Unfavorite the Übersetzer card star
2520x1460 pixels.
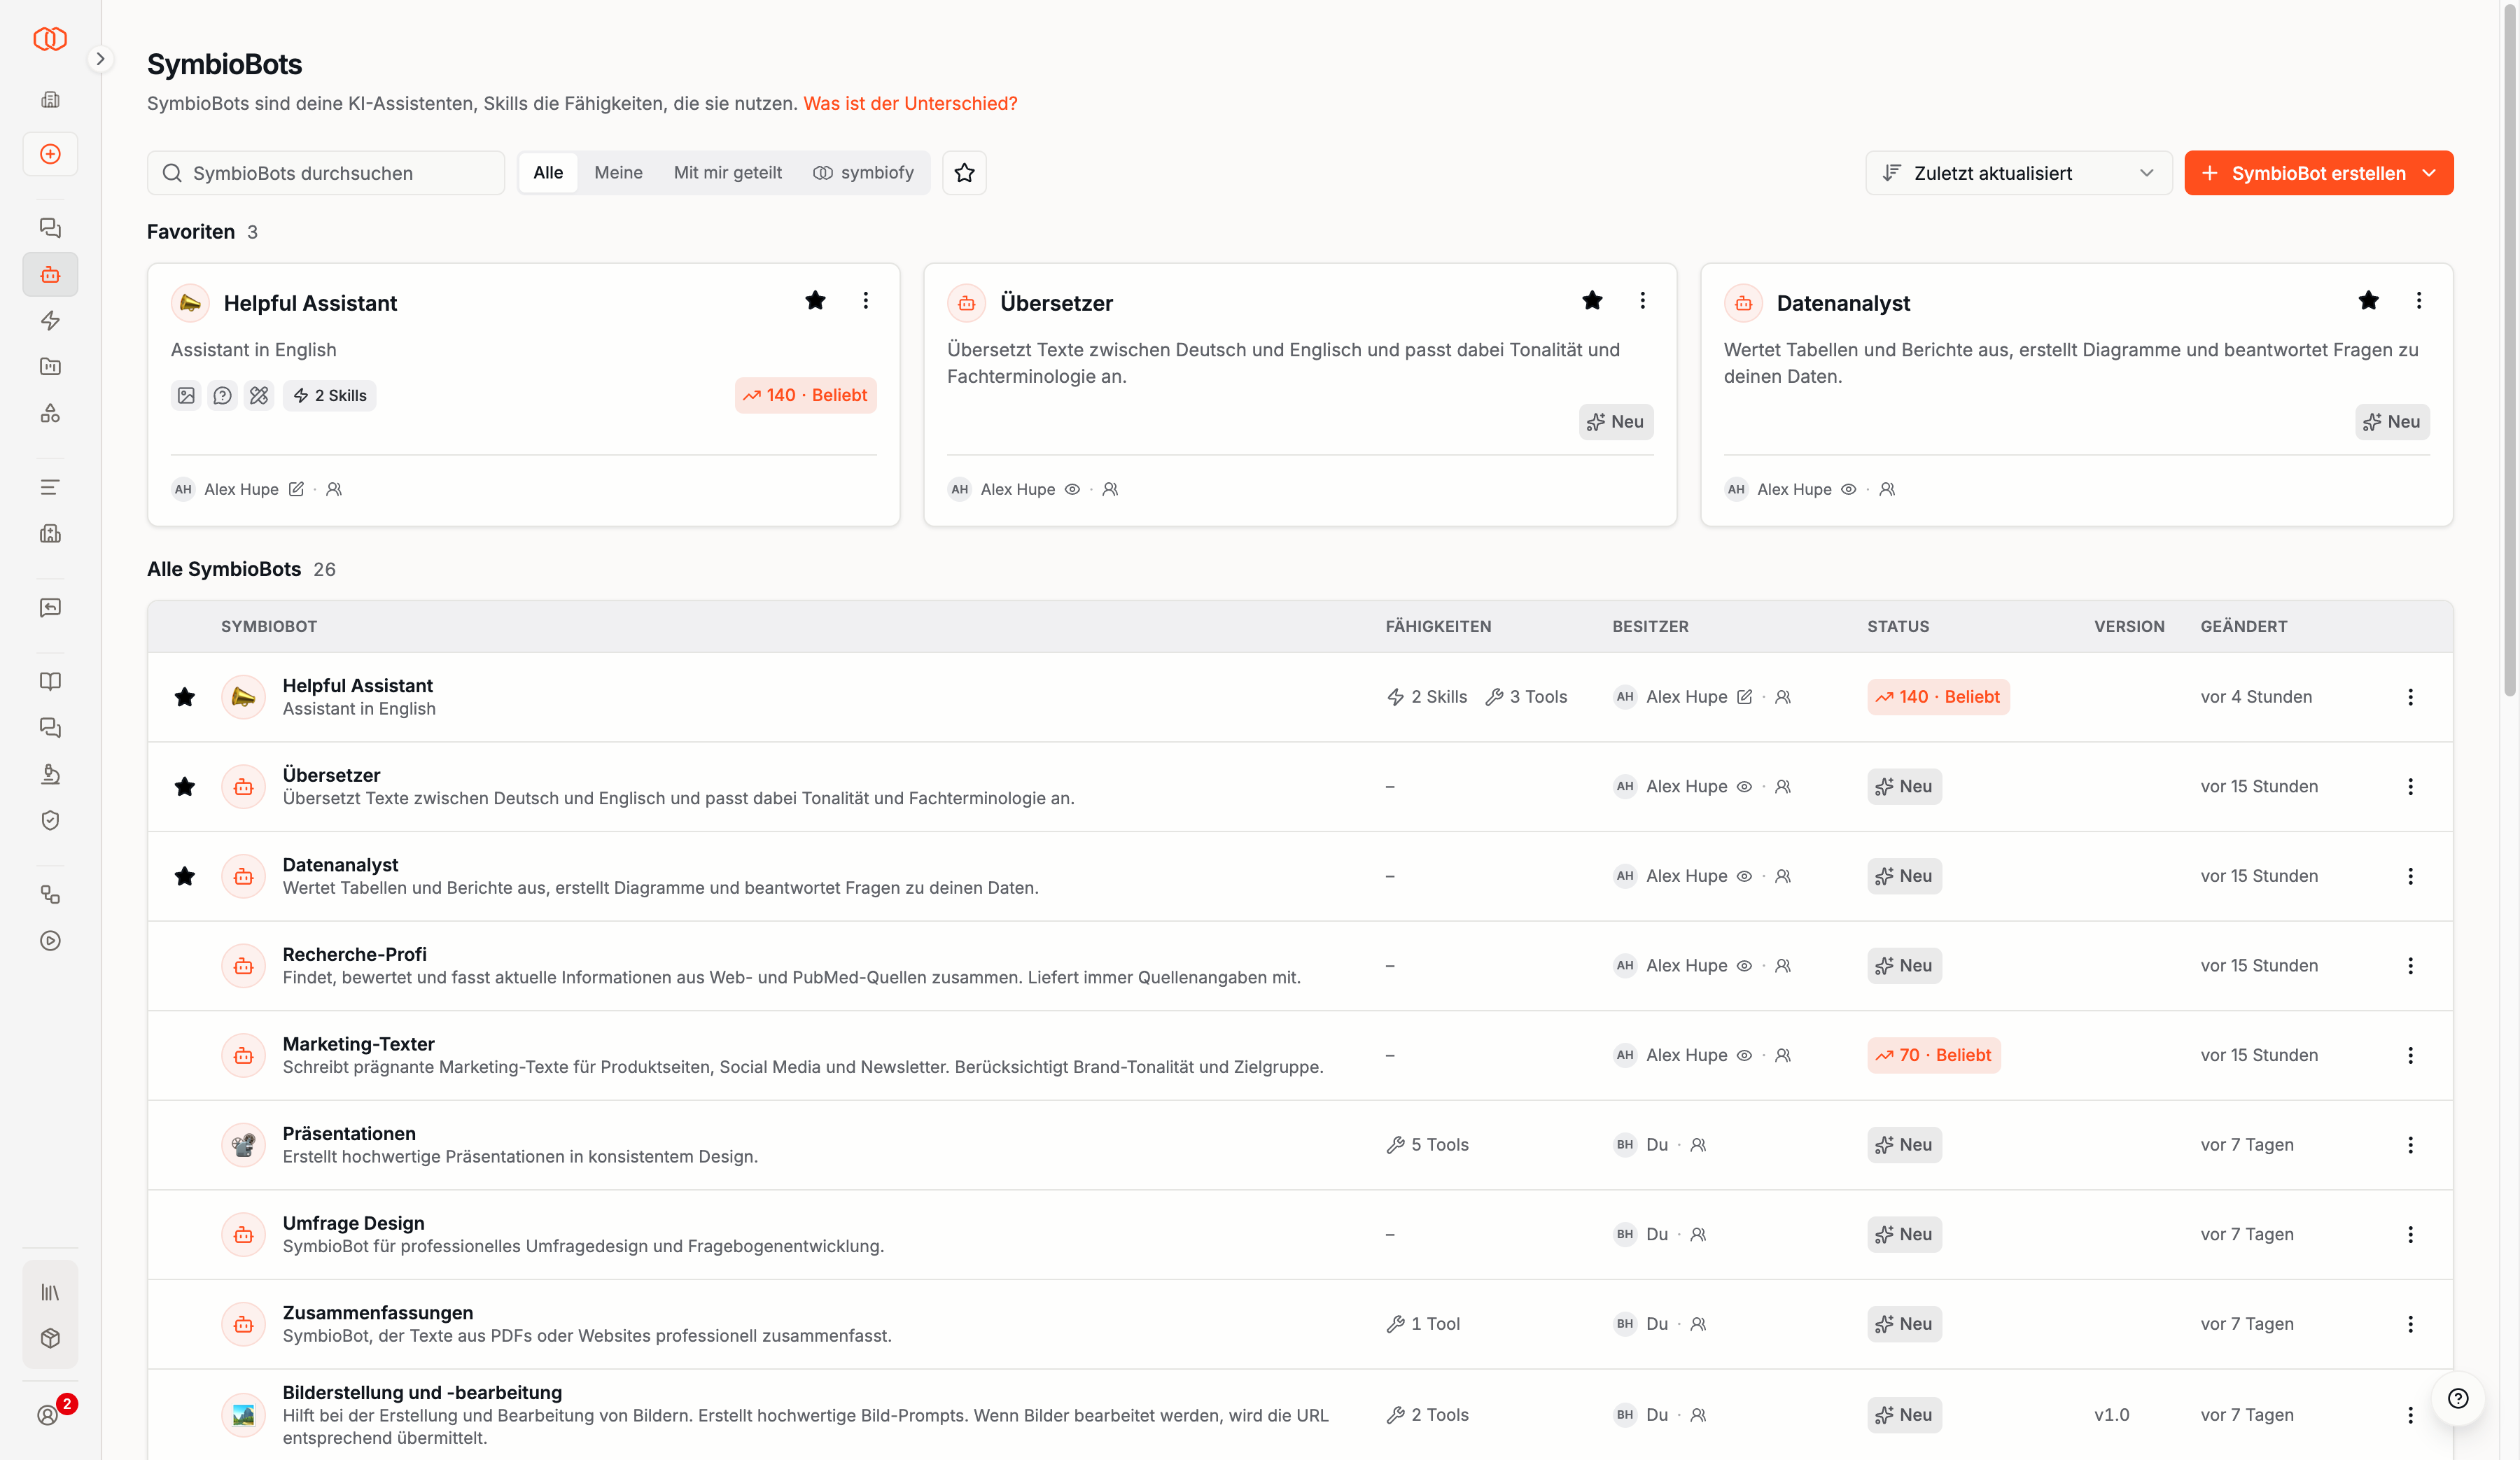[x=1592, y=300]
